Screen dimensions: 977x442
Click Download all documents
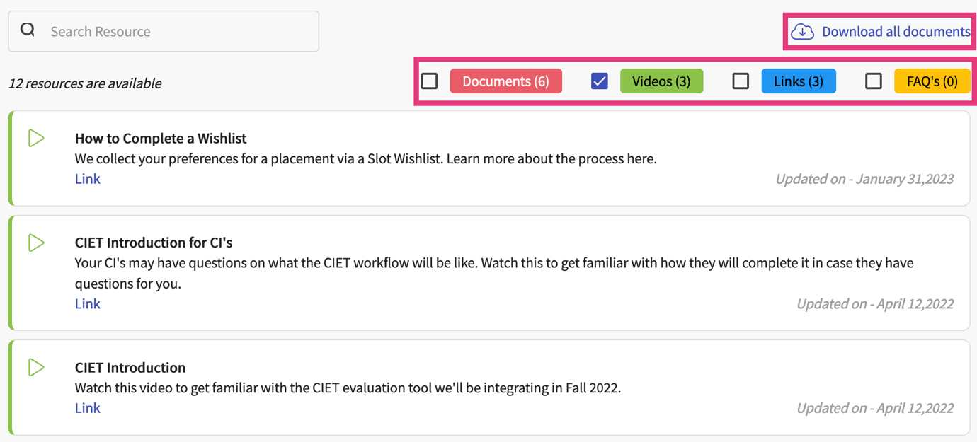click(x=896, y=31)
